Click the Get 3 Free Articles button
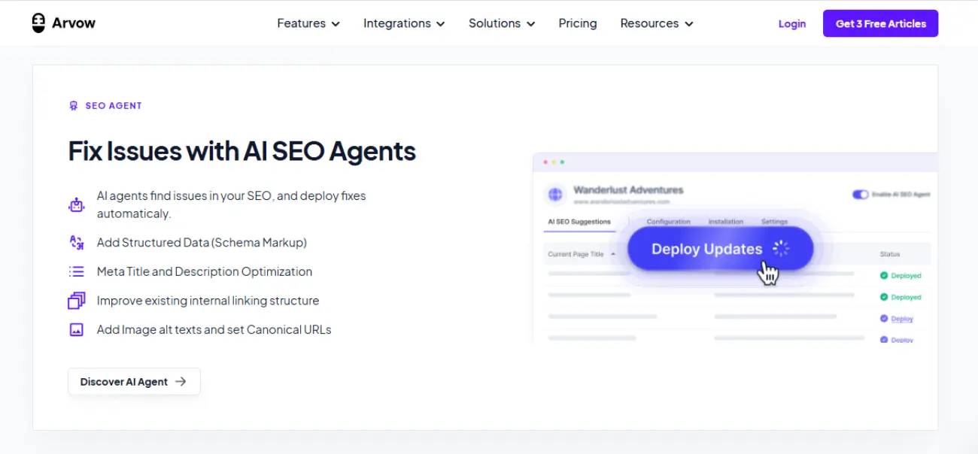This screenshot has height=454, width=978. coord(880,23)
